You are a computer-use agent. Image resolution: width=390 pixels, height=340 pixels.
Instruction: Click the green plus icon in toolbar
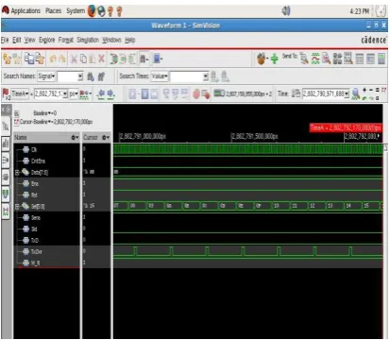coord(275,59)
